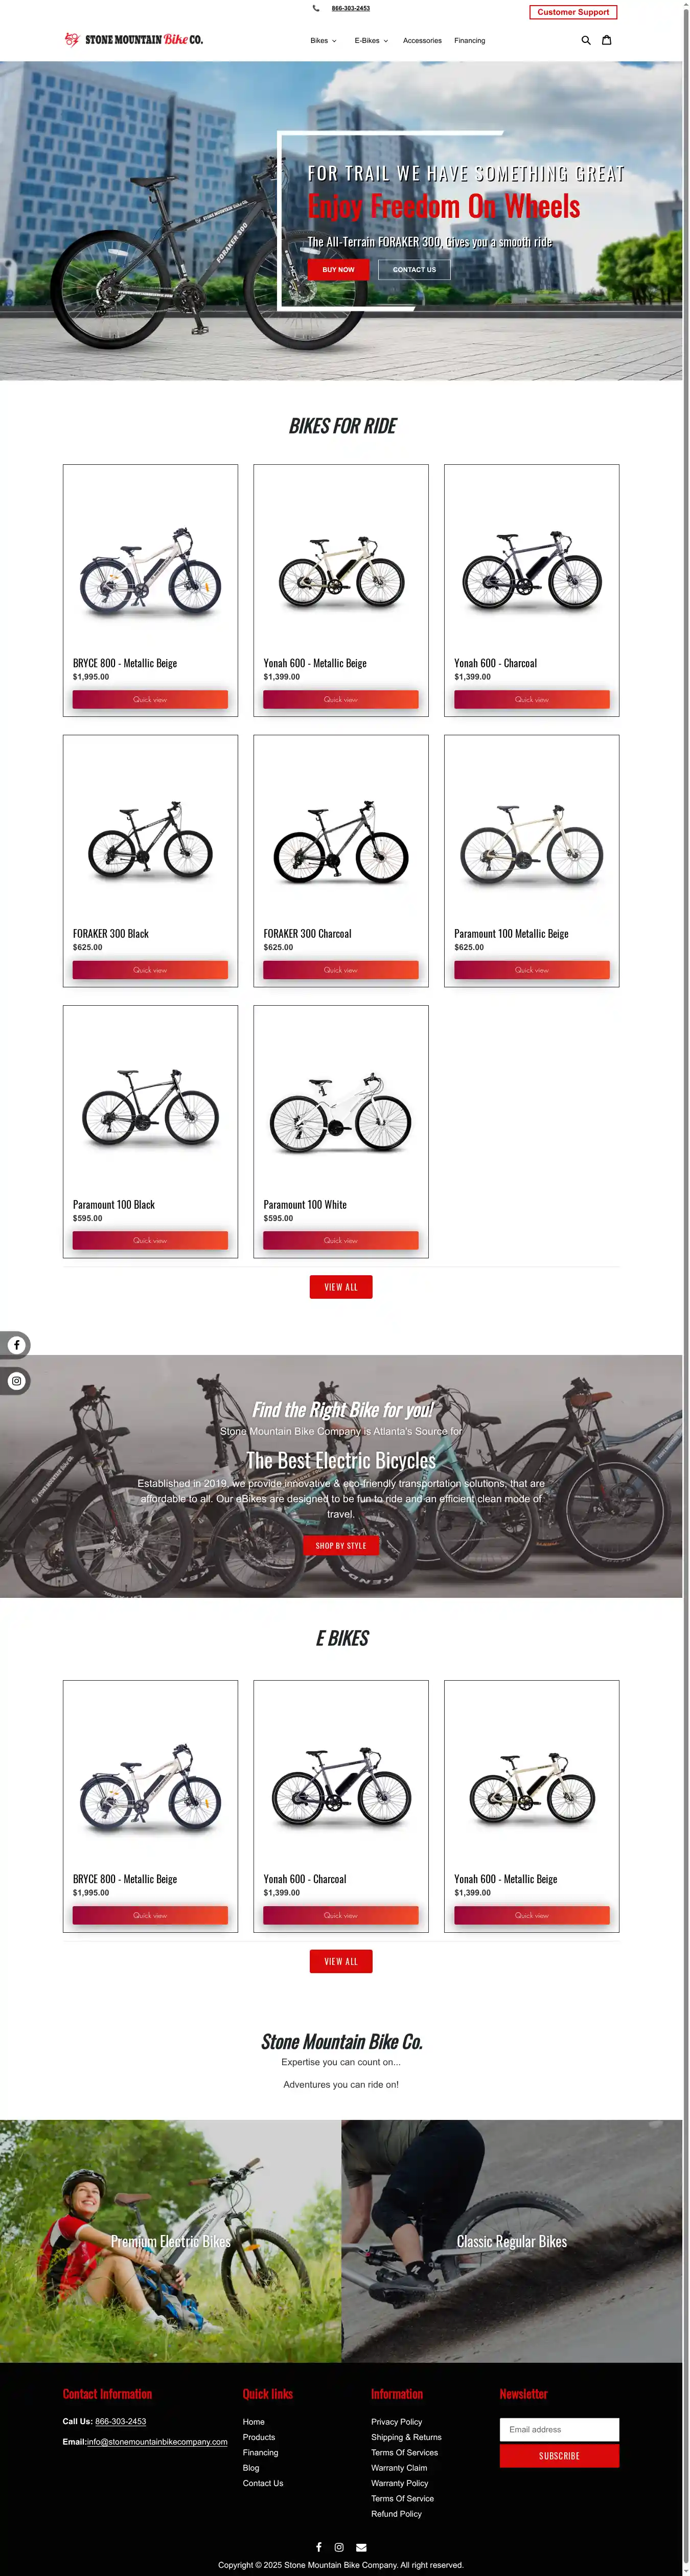Expand the E-Bikes dropdown menu

click(x=371, y=41)
